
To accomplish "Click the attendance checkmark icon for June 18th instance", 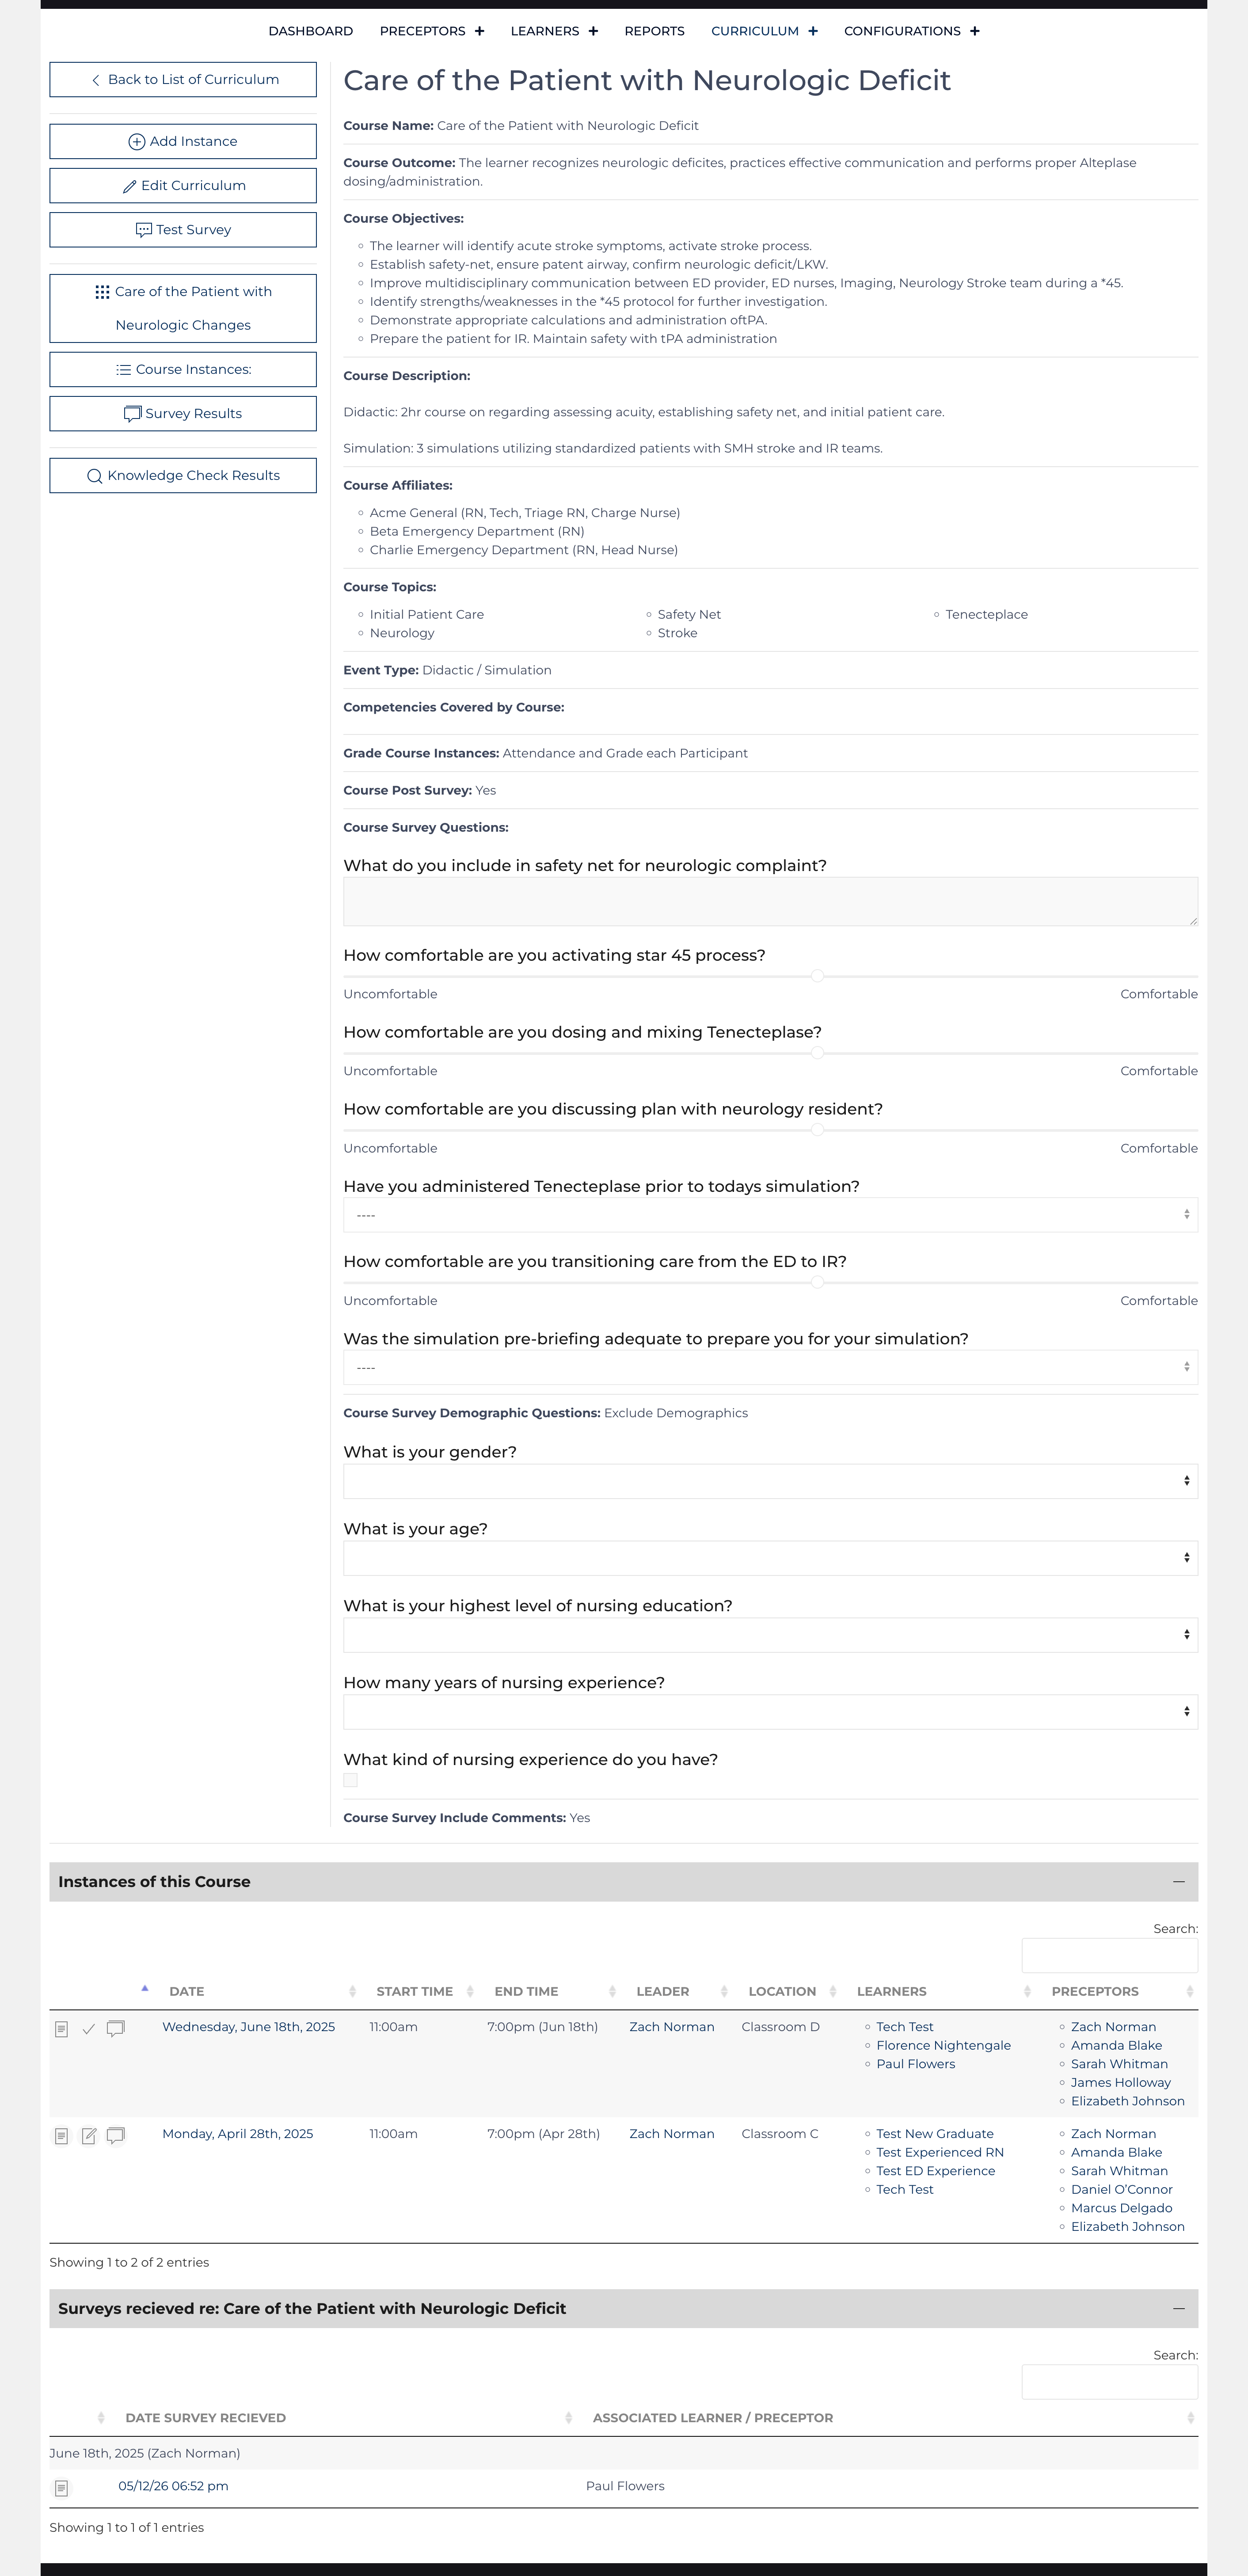I will click(89, 2028).
